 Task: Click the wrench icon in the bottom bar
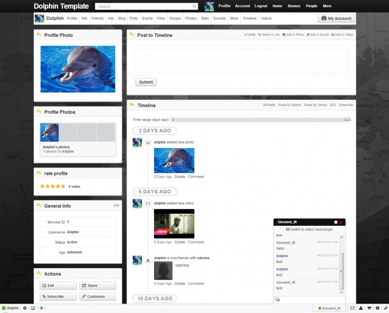coord(385,308)
